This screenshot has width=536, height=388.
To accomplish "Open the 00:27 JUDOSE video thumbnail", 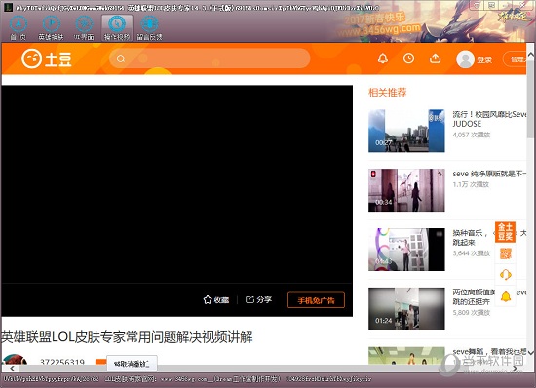I will tap(406, 131).
